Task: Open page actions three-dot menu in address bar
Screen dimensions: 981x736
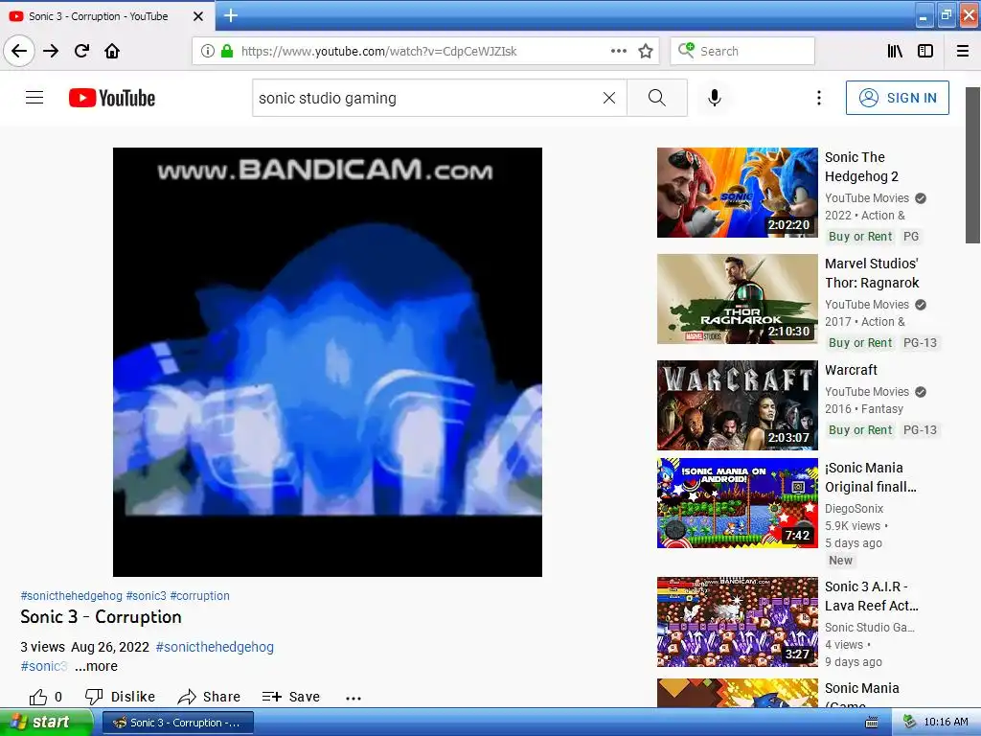Action: coord(618,51)
